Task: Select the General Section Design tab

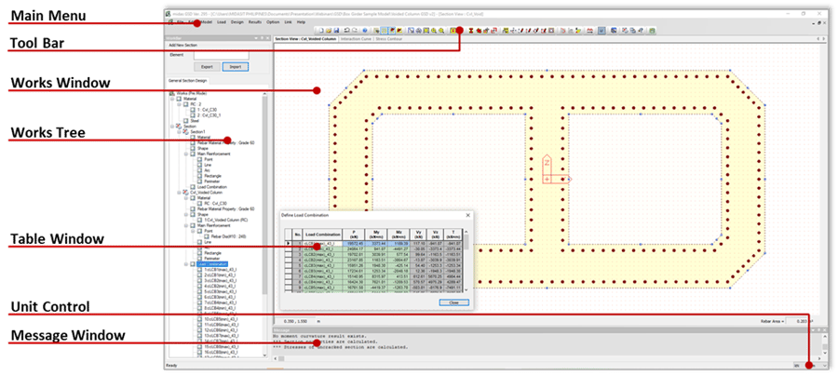Action: (187, 81)
